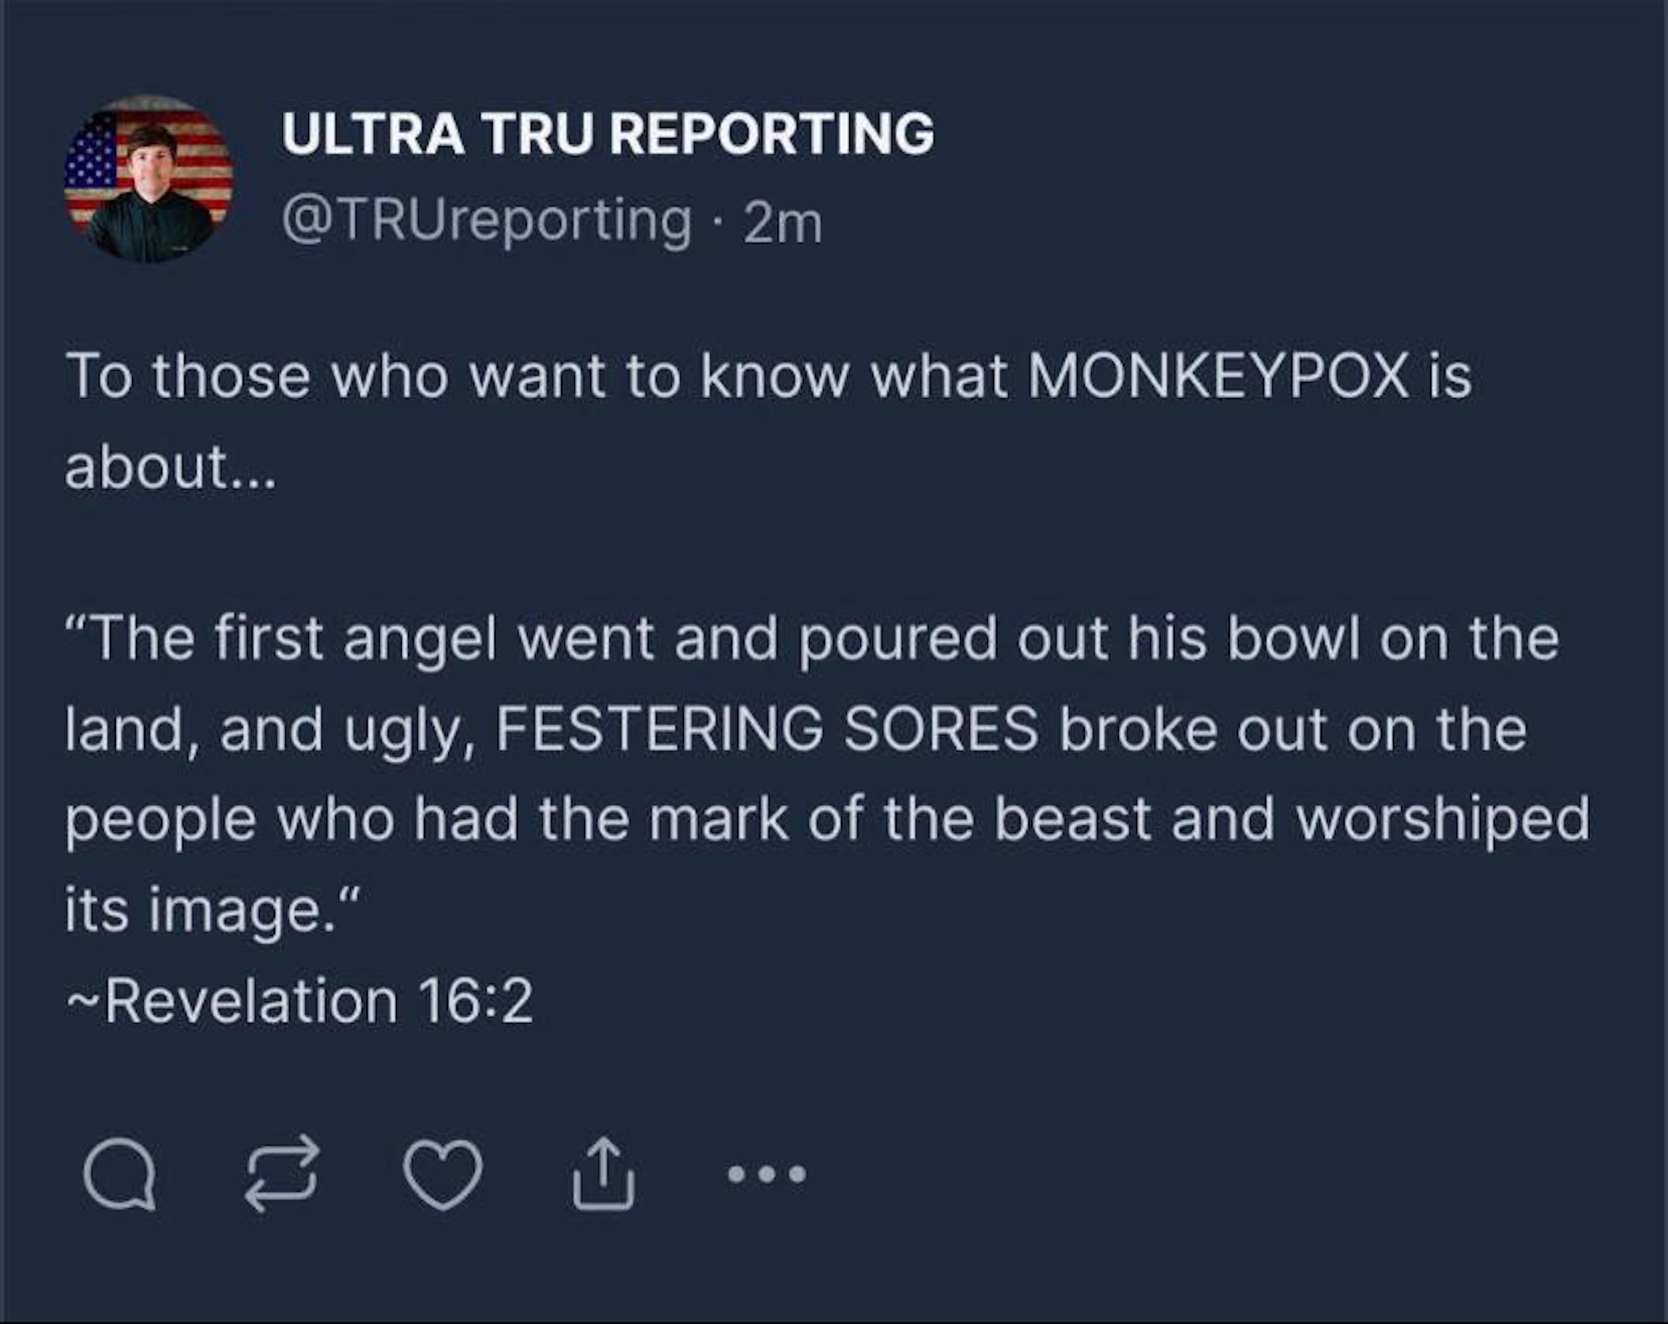Click the closing words "its image."
This screenshot has height=1324, width=1668.
click(212, 910)
